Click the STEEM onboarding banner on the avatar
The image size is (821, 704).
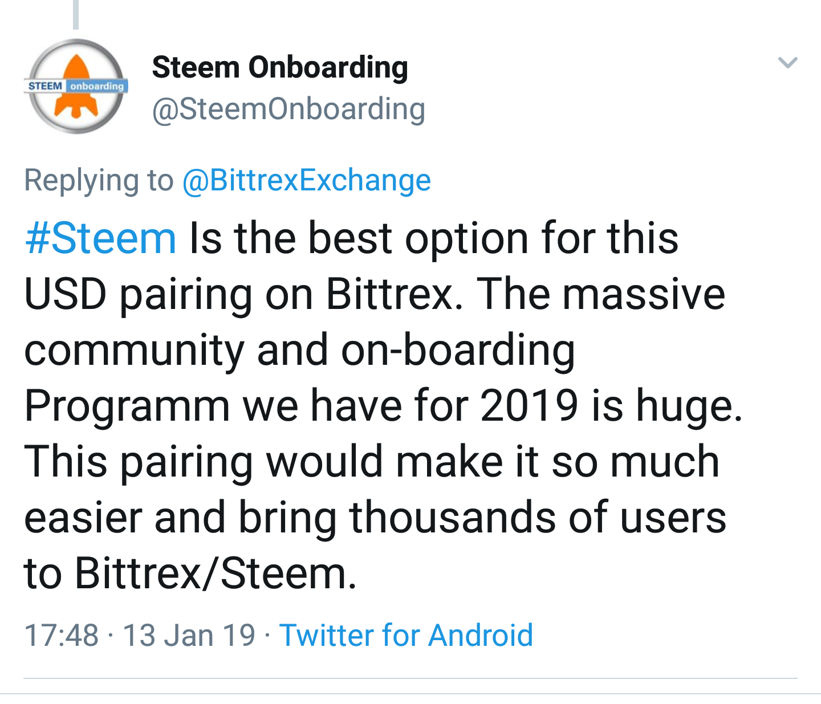point(76,86)
